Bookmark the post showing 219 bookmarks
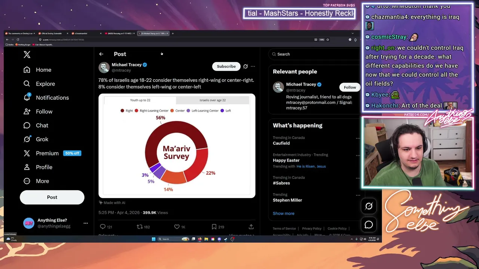Viewport: 479px width, 269px height. tap(214, 226)
